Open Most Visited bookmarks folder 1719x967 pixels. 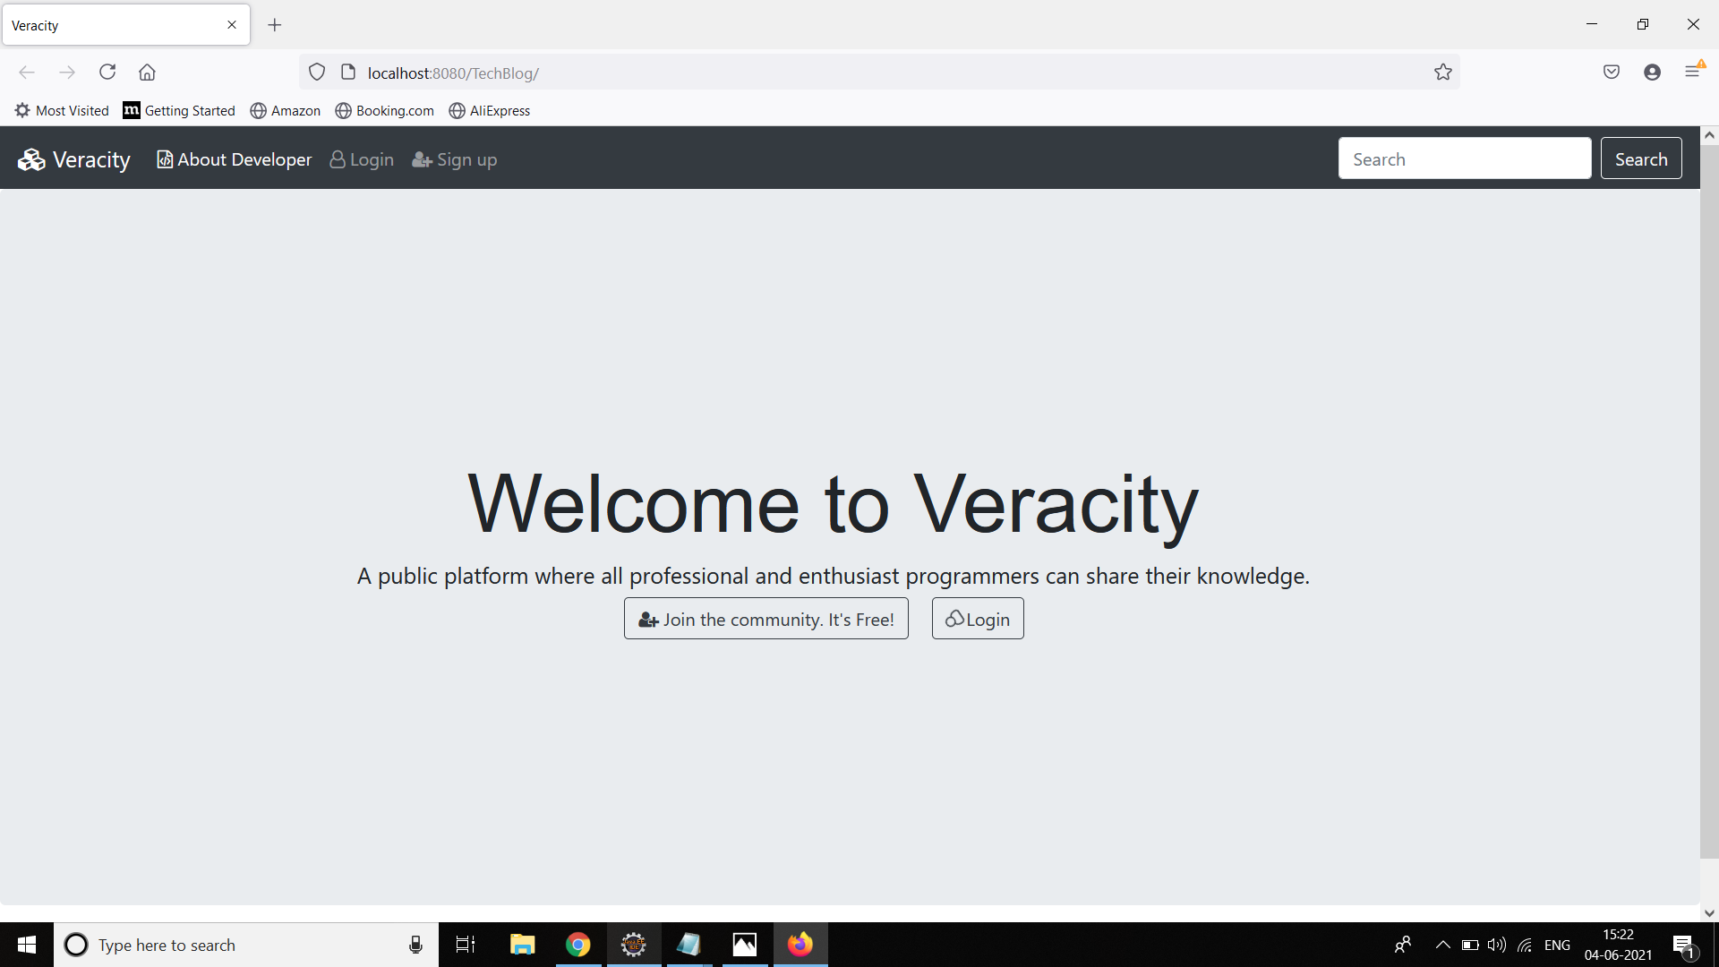62,111
